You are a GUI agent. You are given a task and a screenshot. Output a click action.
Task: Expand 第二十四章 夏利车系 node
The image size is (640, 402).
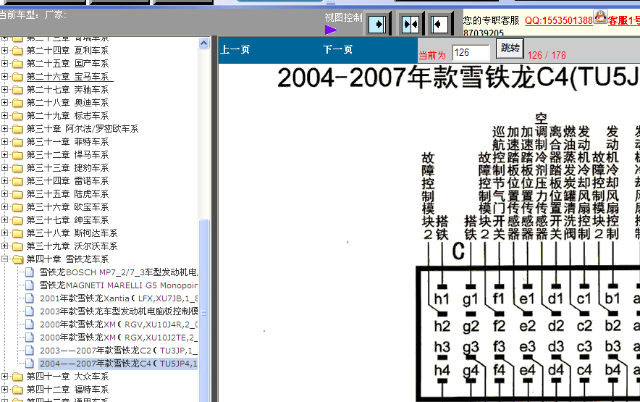pos(4,50)
